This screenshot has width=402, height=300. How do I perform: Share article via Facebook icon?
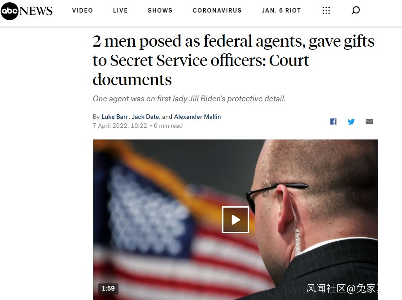click(x=333, y=122)
